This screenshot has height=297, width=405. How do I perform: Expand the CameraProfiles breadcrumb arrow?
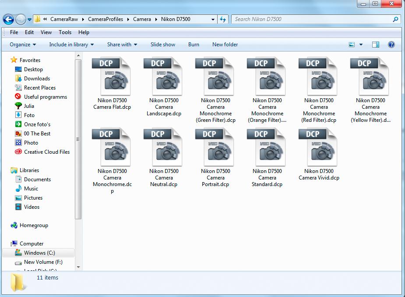tap(128, 19)
